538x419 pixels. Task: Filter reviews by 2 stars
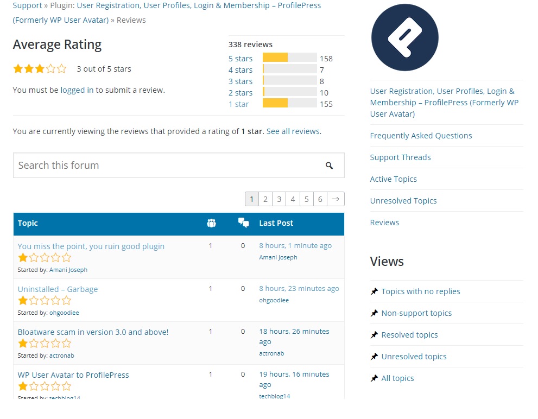240,93
